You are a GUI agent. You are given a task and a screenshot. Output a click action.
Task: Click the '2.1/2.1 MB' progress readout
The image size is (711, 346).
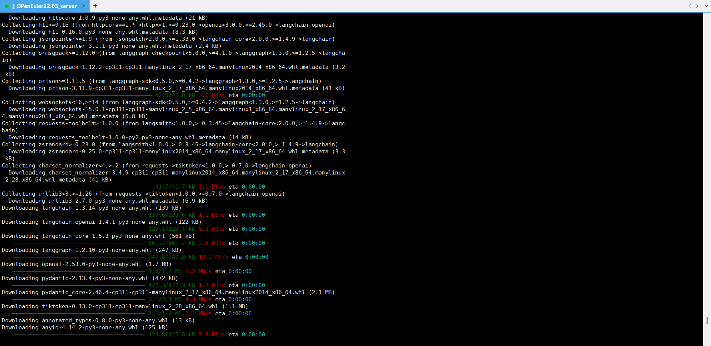[x=165, y=299]
